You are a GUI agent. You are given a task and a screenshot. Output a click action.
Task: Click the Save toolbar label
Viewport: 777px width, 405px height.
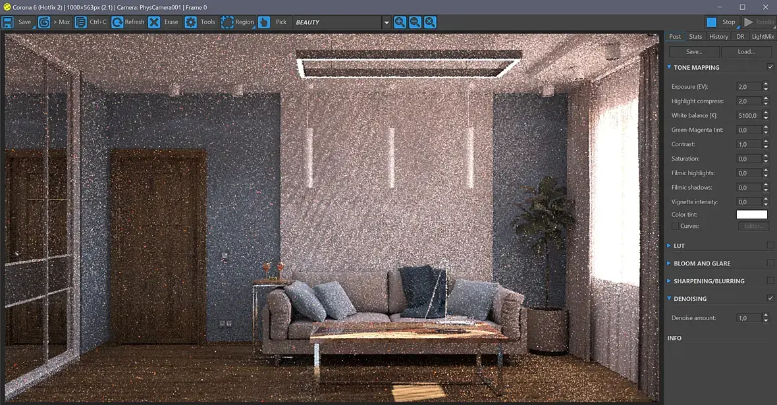tap(25, 22)
